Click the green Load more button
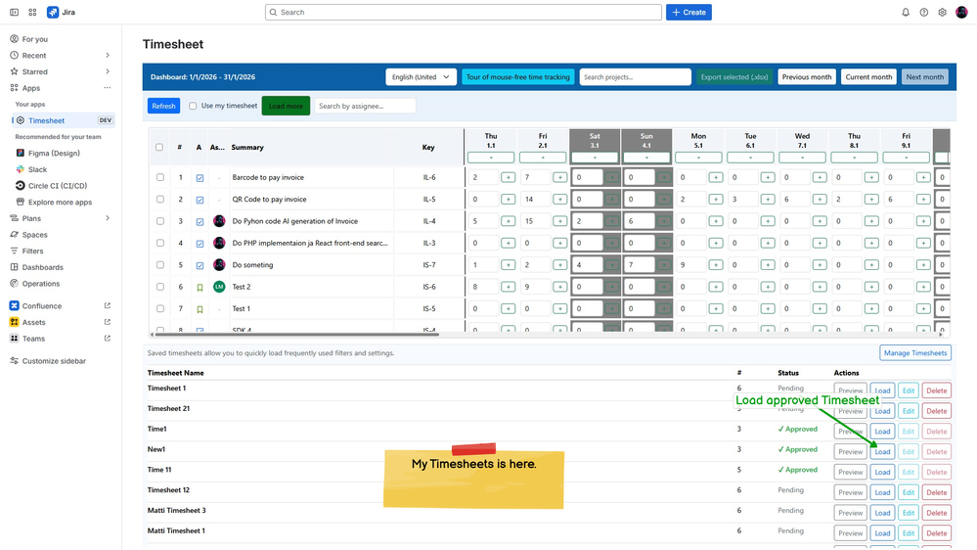This screenshot has width=977, height=550. click(286, 106)
